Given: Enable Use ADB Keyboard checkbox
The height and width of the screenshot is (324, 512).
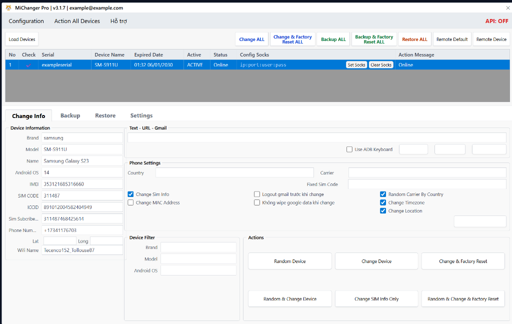Looking at the screenshot, I should [x=349, y=149].
